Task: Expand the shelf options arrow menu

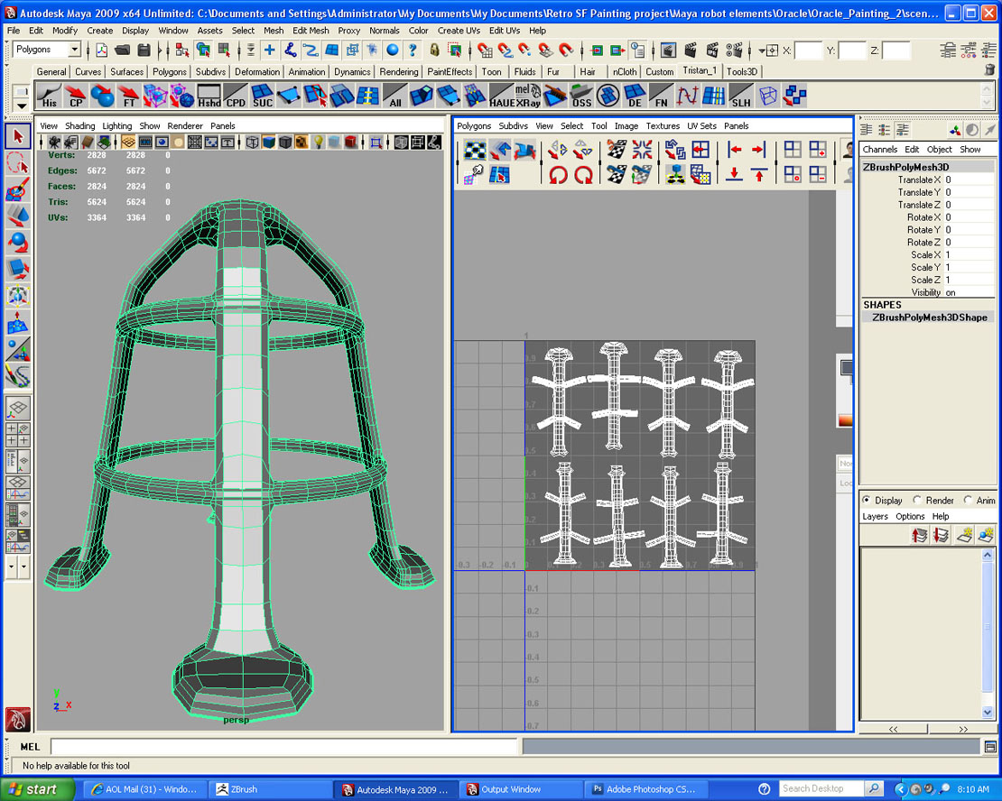Action: [22, 106]
